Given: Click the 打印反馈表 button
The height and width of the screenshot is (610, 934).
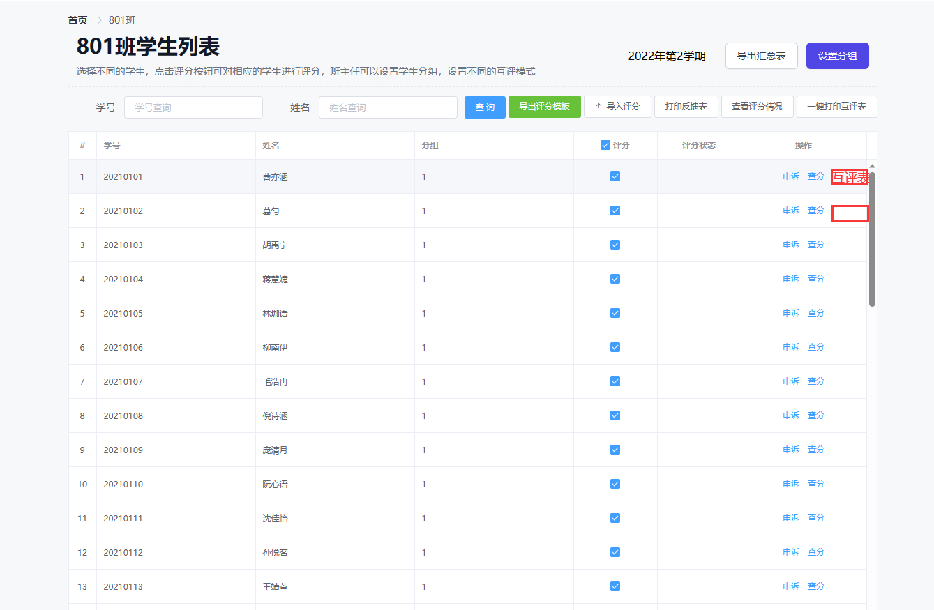Looking at the screenshot, I should point(686,107).
